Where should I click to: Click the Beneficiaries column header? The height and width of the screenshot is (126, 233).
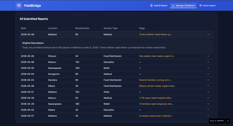82,28
